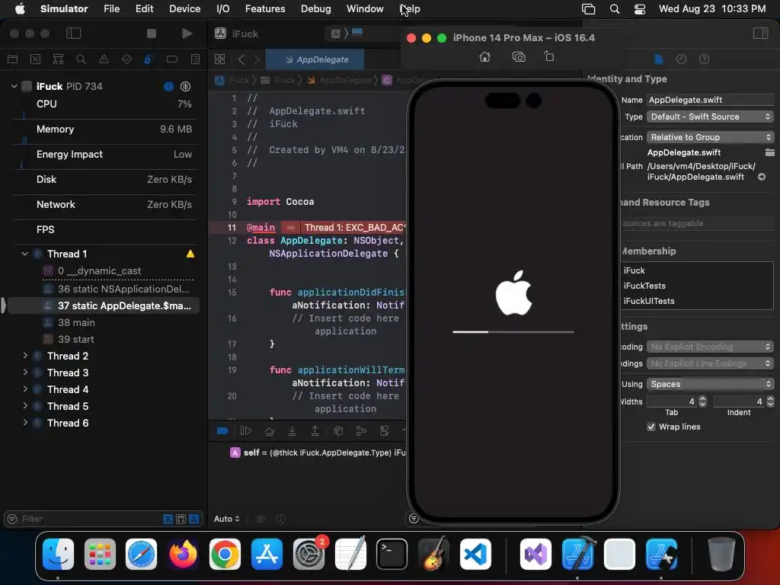This screenshot has width=780, height=585.
Task: Toggle iFuckTests target membership row
Action: 696,286
